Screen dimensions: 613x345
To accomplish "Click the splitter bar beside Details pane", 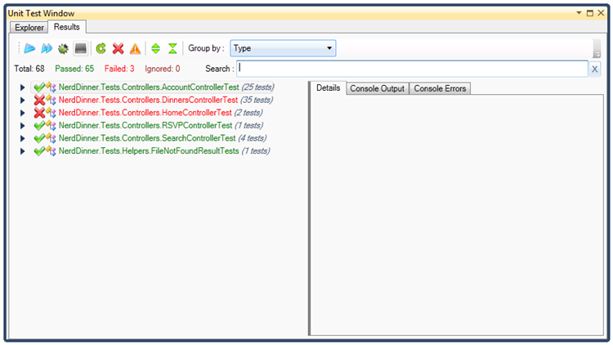I will pos(309,208).
